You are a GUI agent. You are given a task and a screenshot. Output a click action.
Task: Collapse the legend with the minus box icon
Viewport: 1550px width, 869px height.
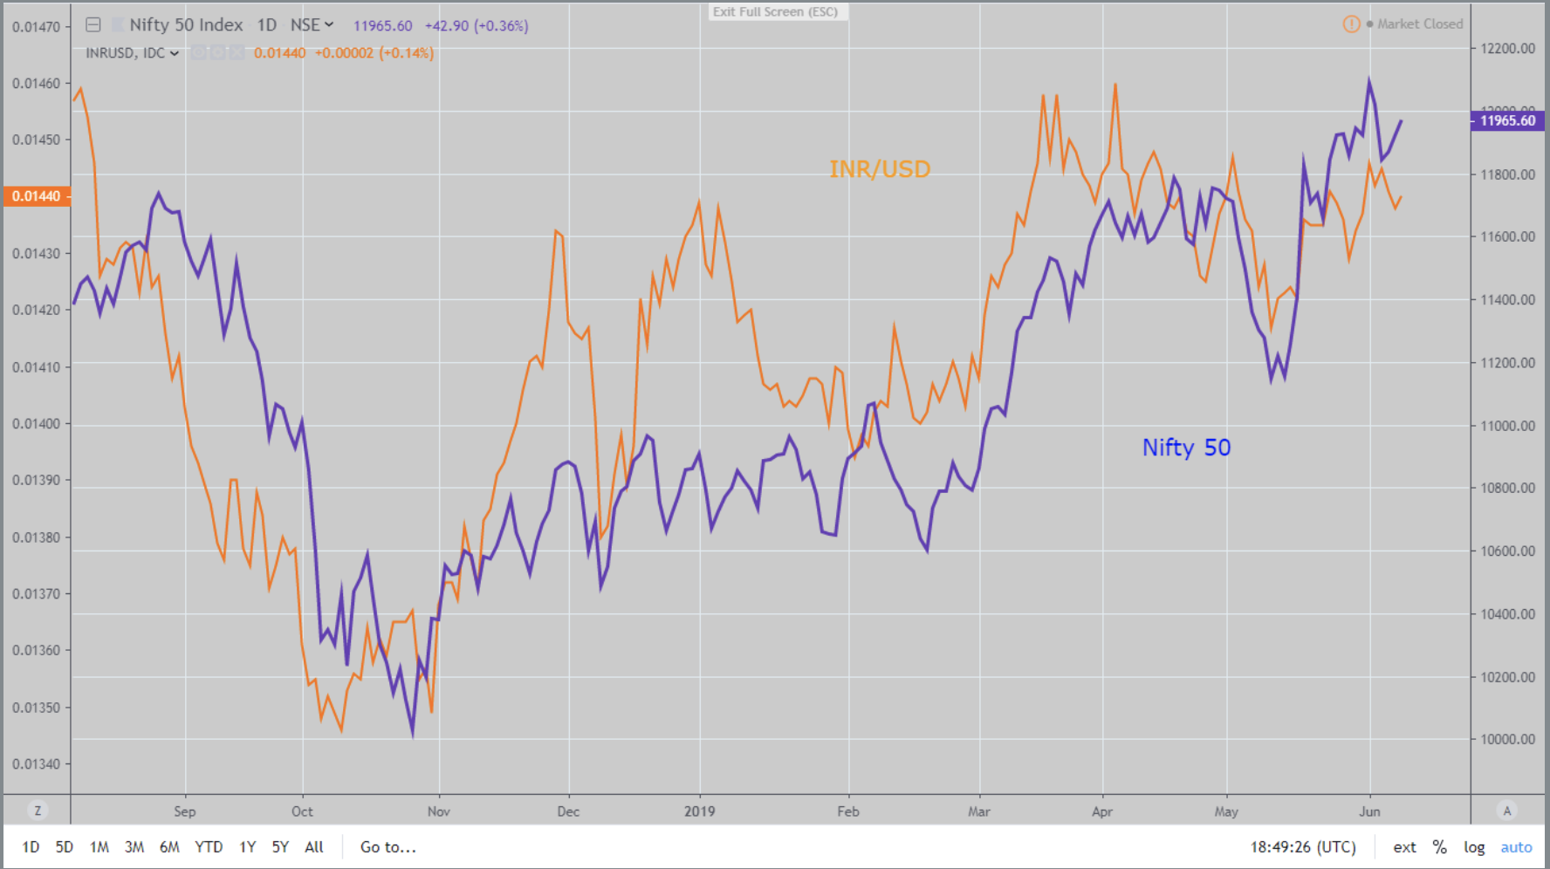pyautogui.click(x=93, y=25)
